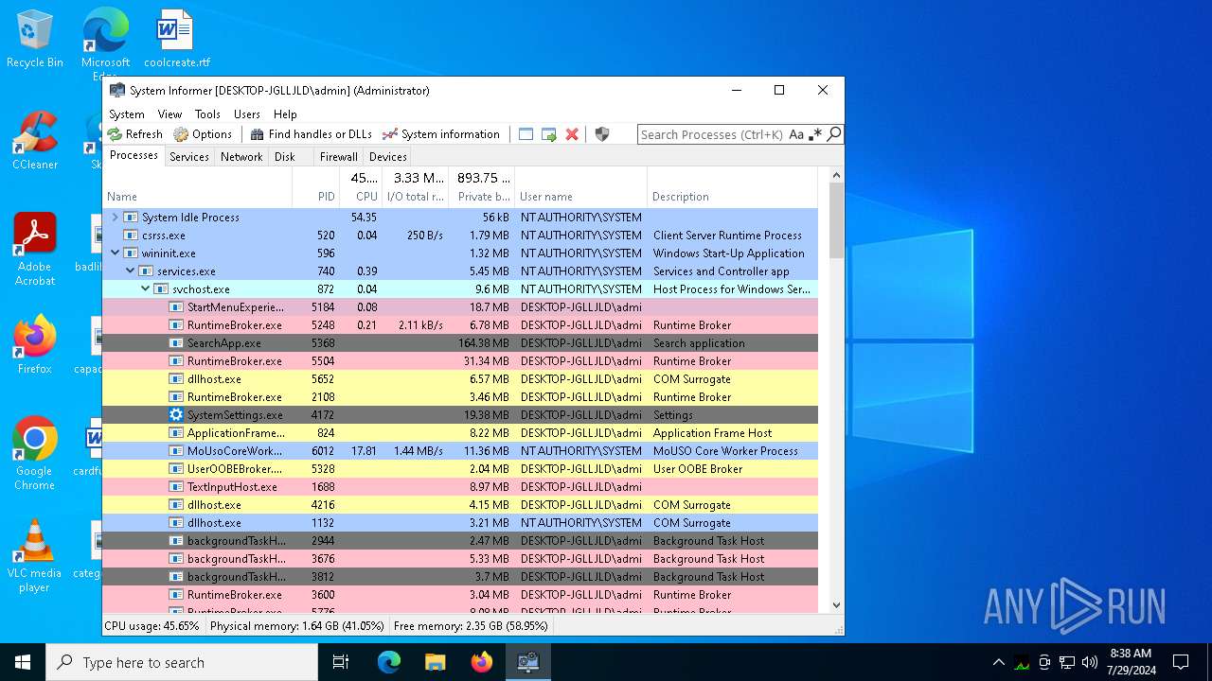
Task: Select dllhost.exe with PID 5652
Action: pos(460,379)
